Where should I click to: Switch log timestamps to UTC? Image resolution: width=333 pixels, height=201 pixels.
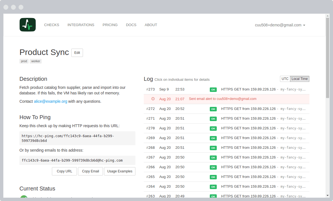coord(285,79)
